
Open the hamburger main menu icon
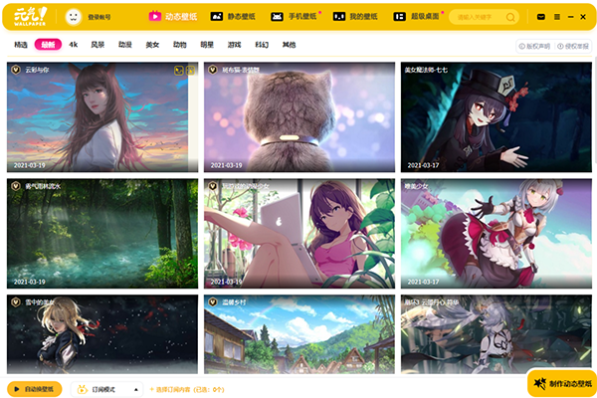click(556, 17)
